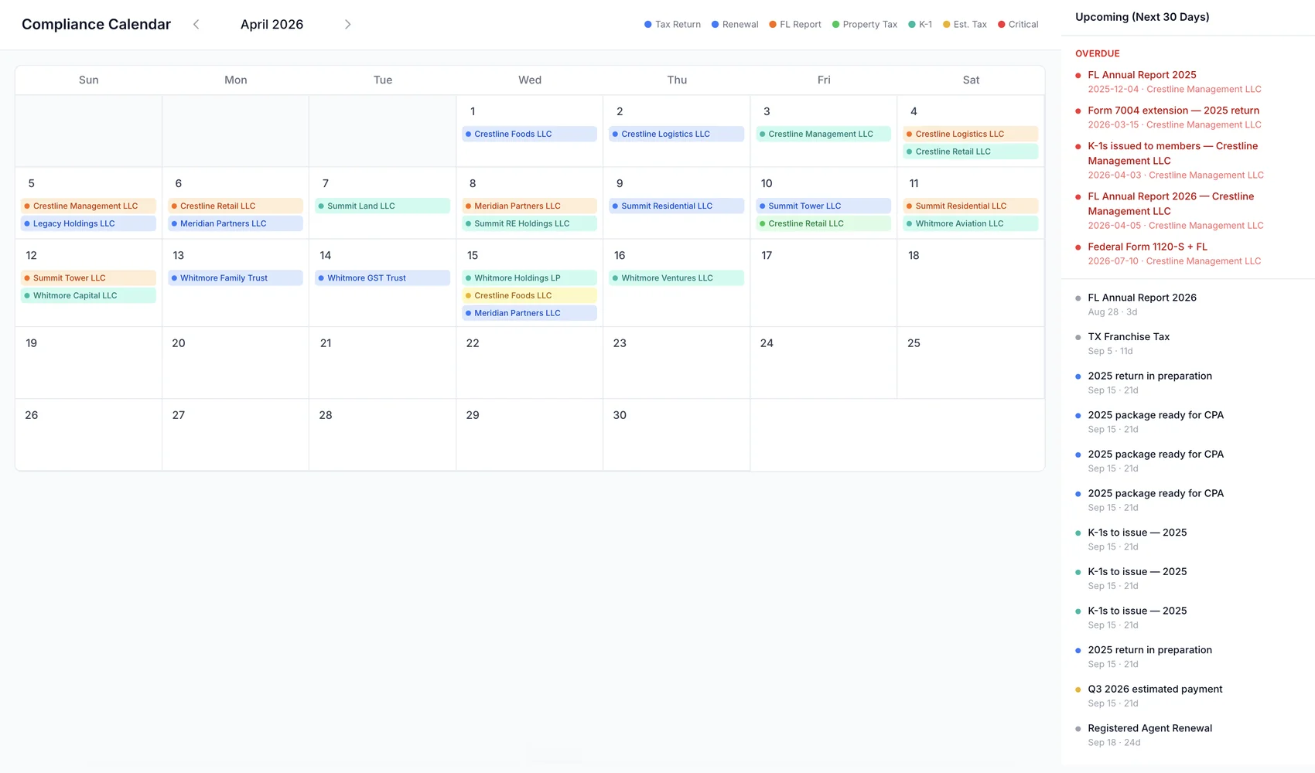Open Crestline Foods LLC event on April 1
The height and width of the screenshot is (773, 1315).
[x=529, y=134]
